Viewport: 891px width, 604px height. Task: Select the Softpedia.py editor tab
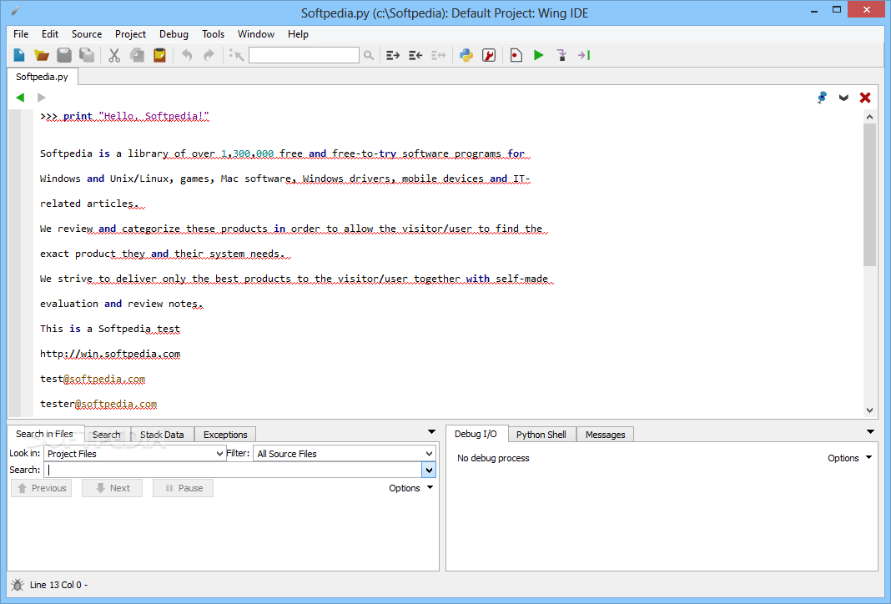(42, 77)
